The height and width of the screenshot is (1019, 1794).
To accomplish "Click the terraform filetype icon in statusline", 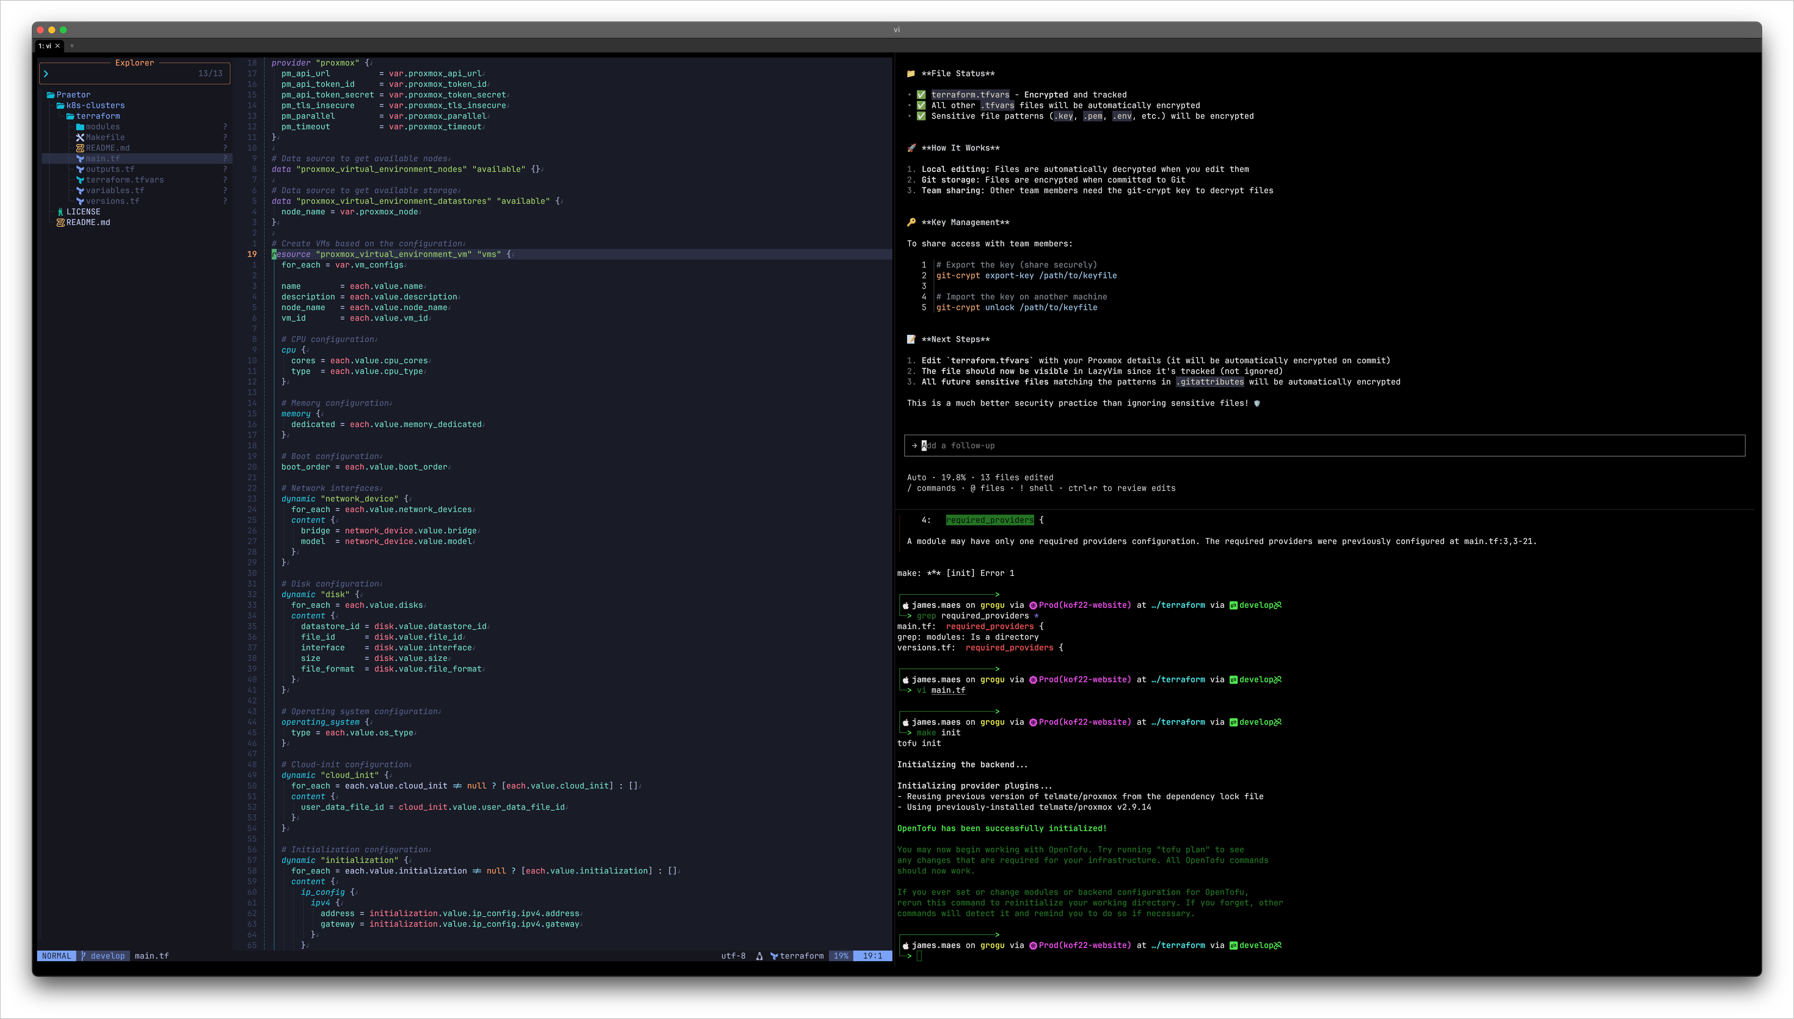I will (774, 956).
